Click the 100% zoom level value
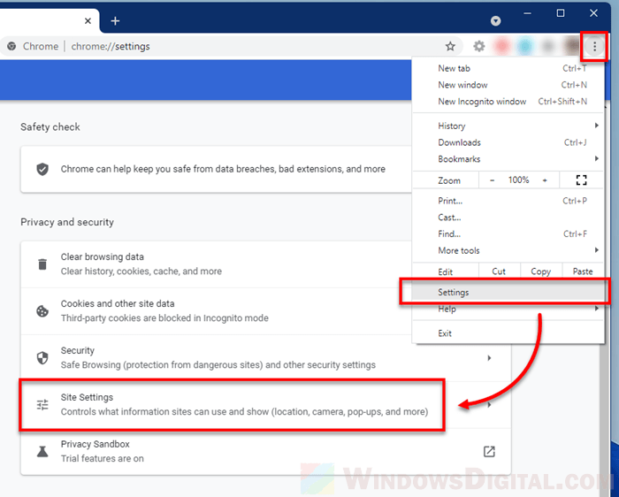619x497 pixels. pos(518,180)
